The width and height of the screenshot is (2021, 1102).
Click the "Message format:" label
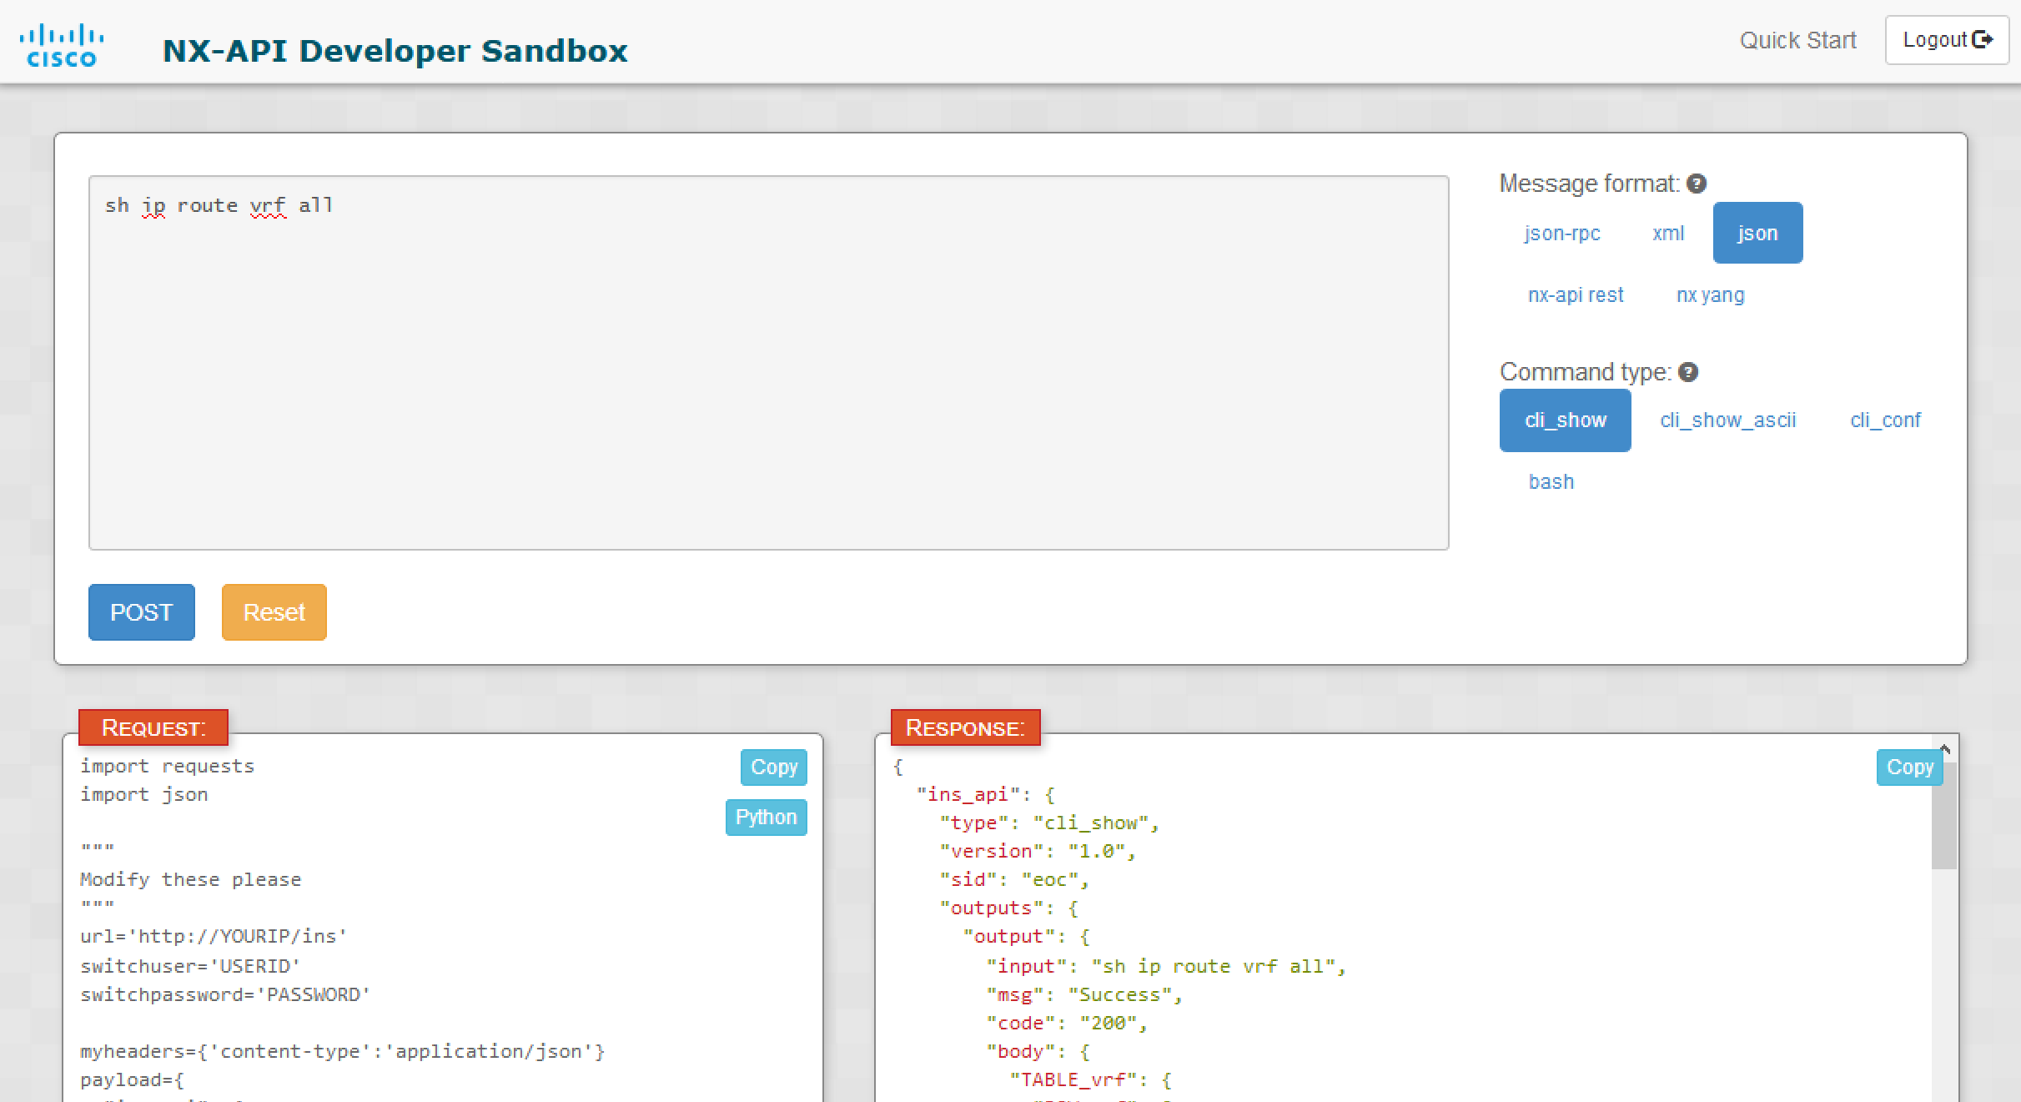point(1589,184)
